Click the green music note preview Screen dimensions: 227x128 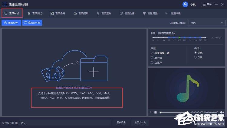point(187,88)
